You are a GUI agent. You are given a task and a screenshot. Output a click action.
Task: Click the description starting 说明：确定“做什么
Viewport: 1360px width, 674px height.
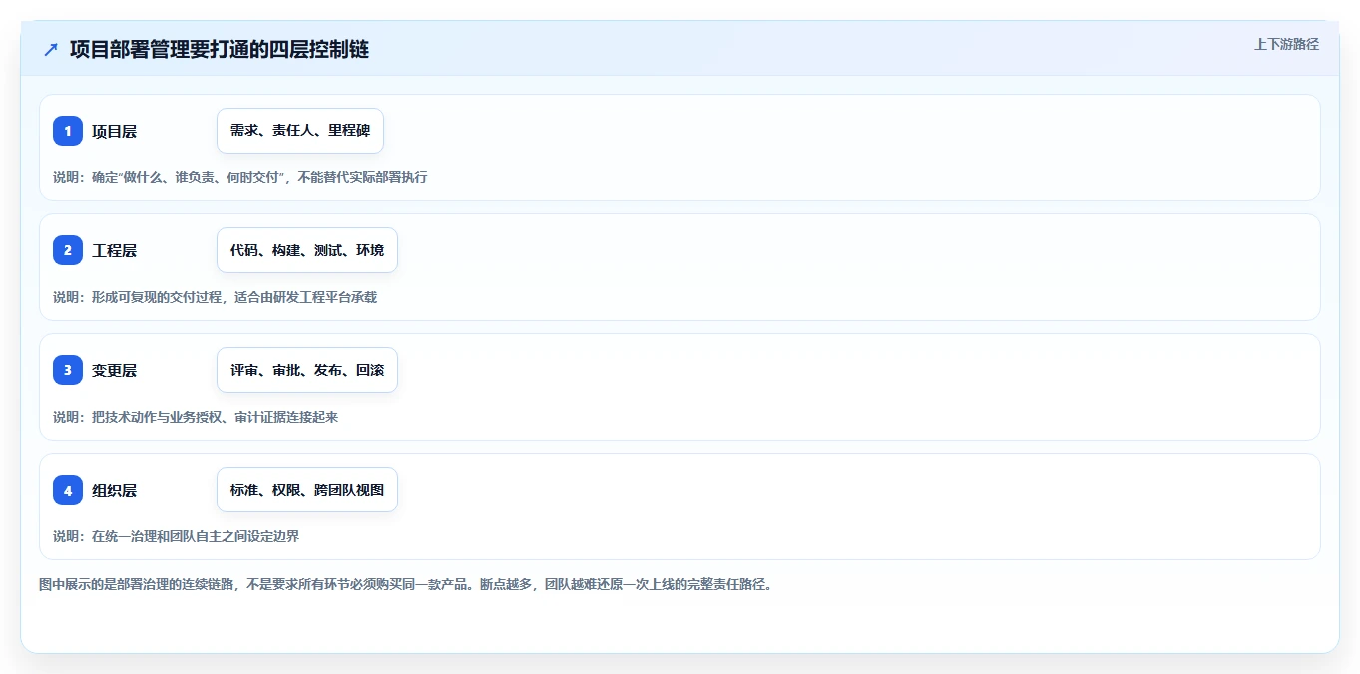tap(240, 177)
